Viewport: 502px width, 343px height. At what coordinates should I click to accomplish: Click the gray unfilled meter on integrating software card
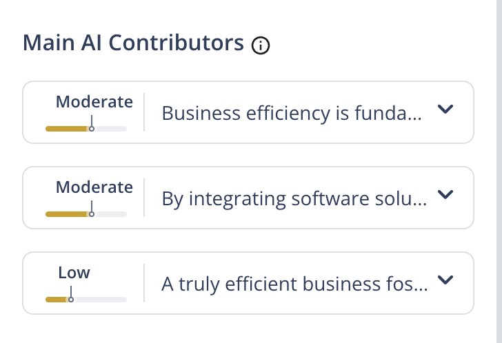click(x=111, y=214)
